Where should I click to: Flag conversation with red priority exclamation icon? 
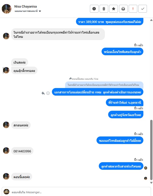133,9
